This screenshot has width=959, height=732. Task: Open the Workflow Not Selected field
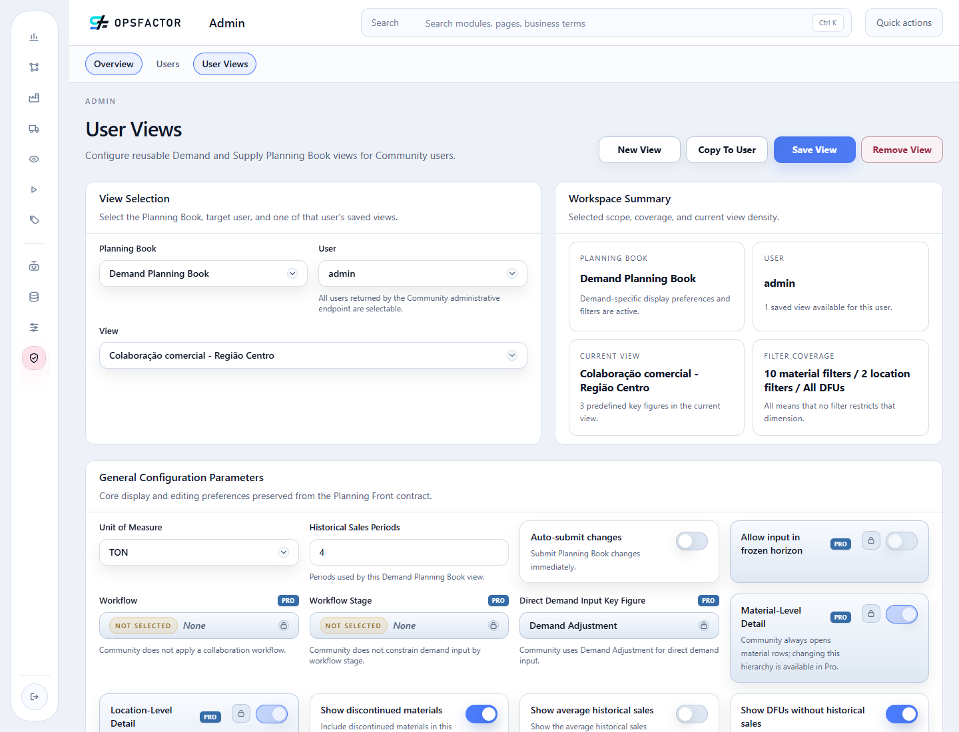point(199,626)
